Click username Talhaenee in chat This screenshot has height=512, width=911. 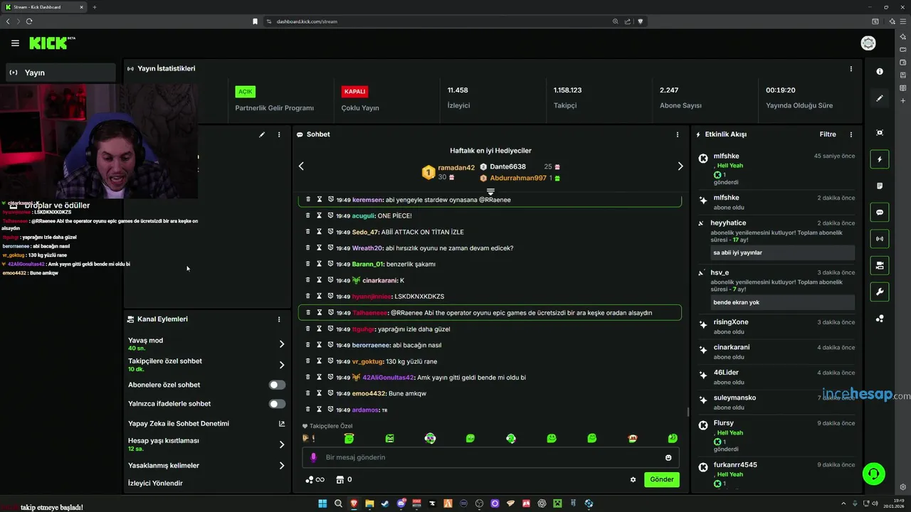[x=369, y=313]
